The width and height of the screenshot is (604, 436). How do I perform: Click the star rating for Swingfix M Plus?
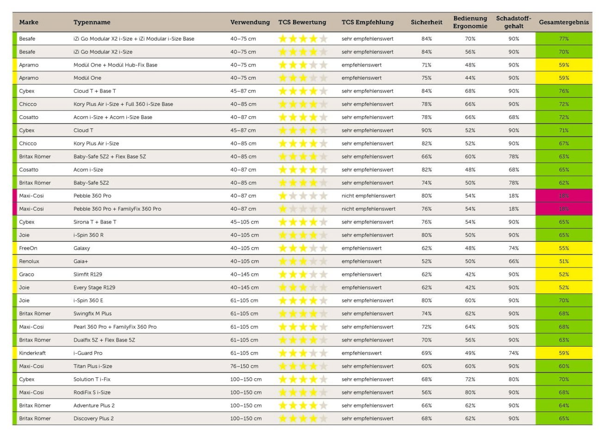(x=303, y=314)
